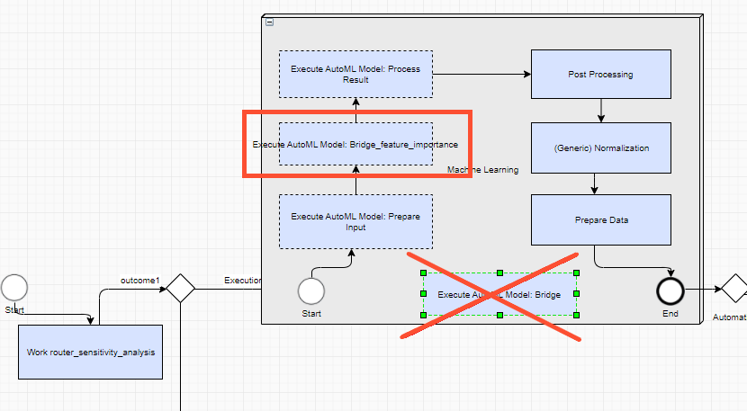The height and width of the screenshot is (411, 747).
Task: Click the top-center green resize handle
Action: tap(499, 273)
